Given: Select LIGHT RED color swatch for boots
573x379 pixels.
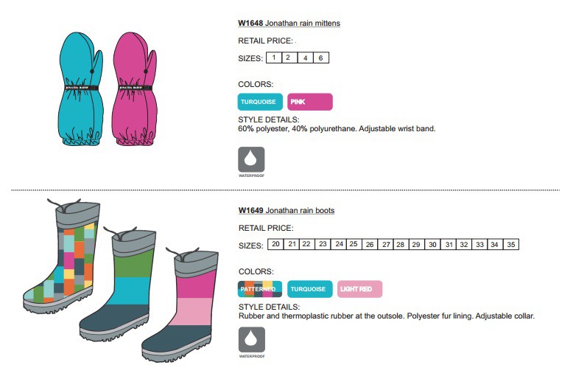Looking at the screenshot, I should (360, 289).
